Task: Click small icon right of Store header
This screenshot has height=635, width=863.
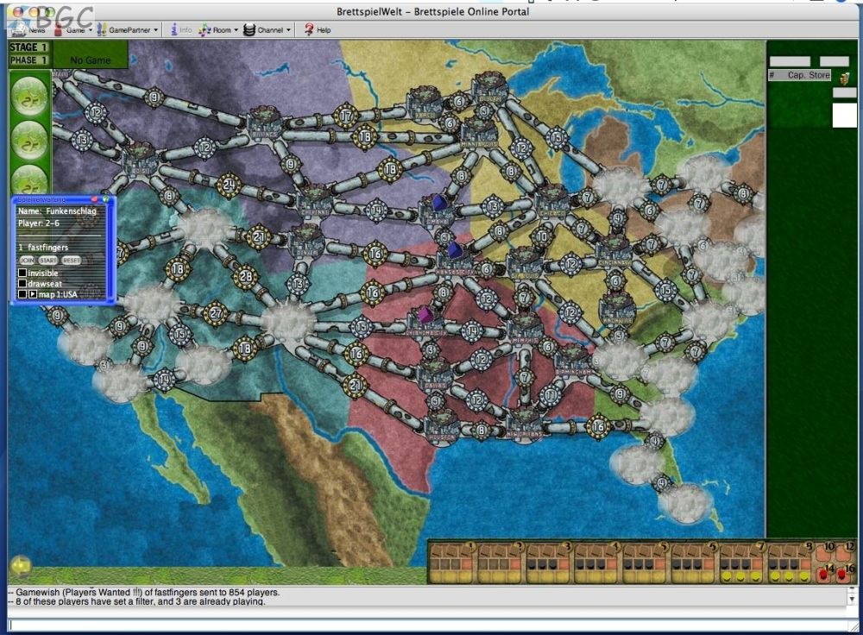Action: (x=844, y=79)
